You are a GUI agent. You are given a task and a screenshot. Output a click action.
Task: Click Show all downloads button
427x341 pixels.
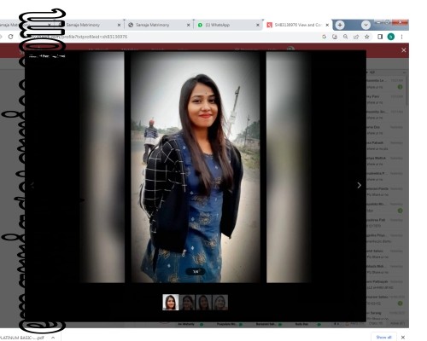[x=383, y=338]
